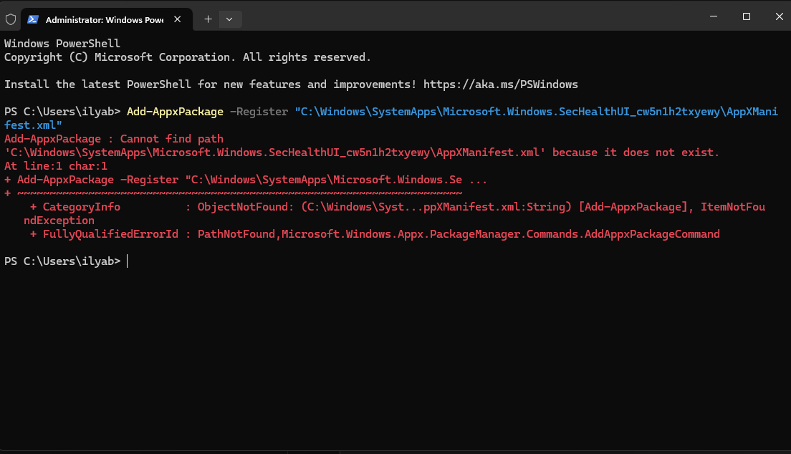791x454 pixels.
Task: Click inside the terminal output area
Action: click(394, 344)
